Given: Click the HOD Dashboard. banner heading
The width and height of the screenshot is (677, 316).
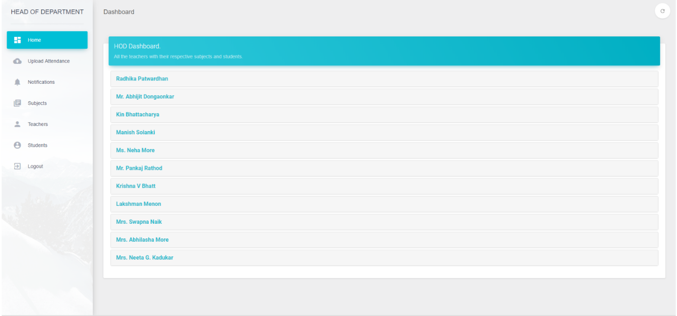Looking at the screenshot, I should point(137,46).
